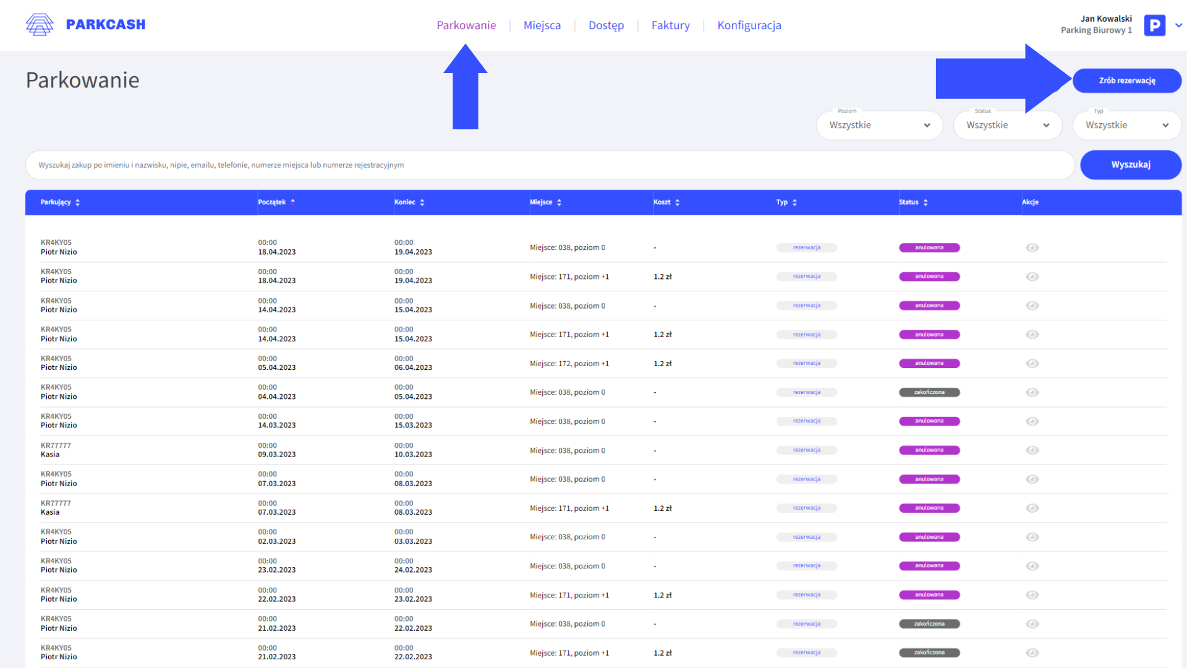View details of first 18.04.2023 reservation
Viewport: 1187px width, 668px height.
(1032, 247)
